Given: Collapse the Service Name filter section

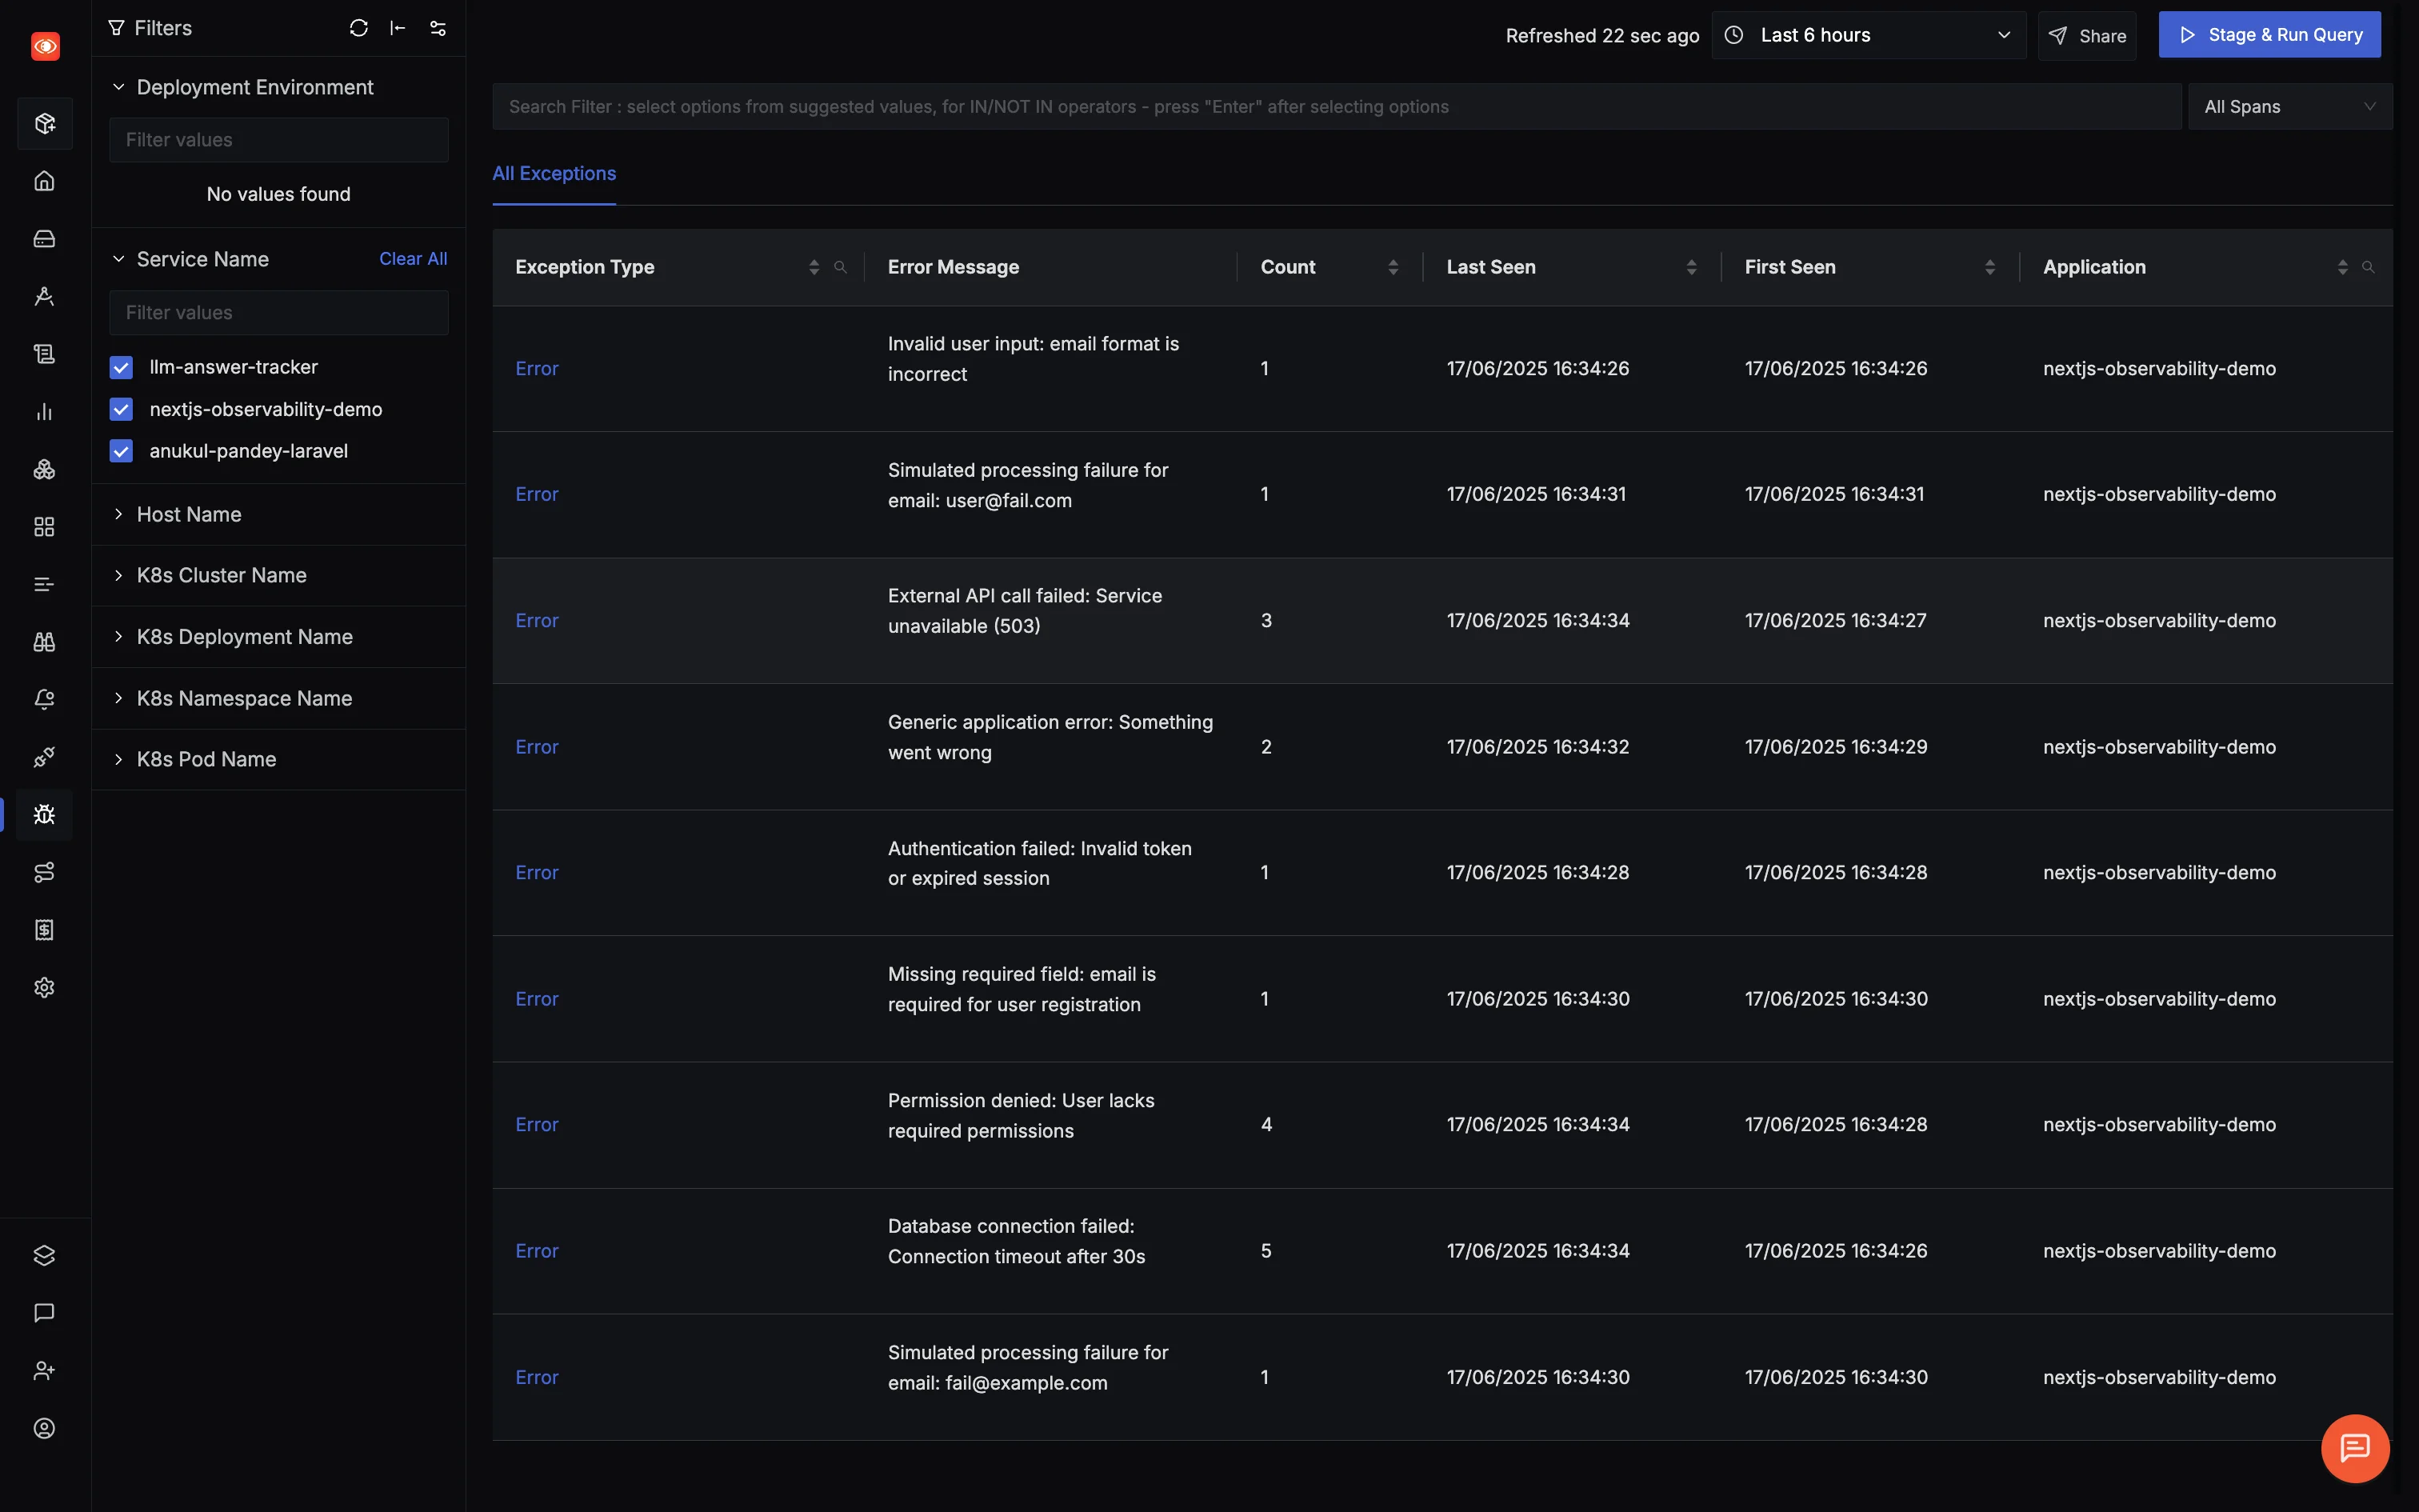Looking at the screenshot, I should coord(118,258).
